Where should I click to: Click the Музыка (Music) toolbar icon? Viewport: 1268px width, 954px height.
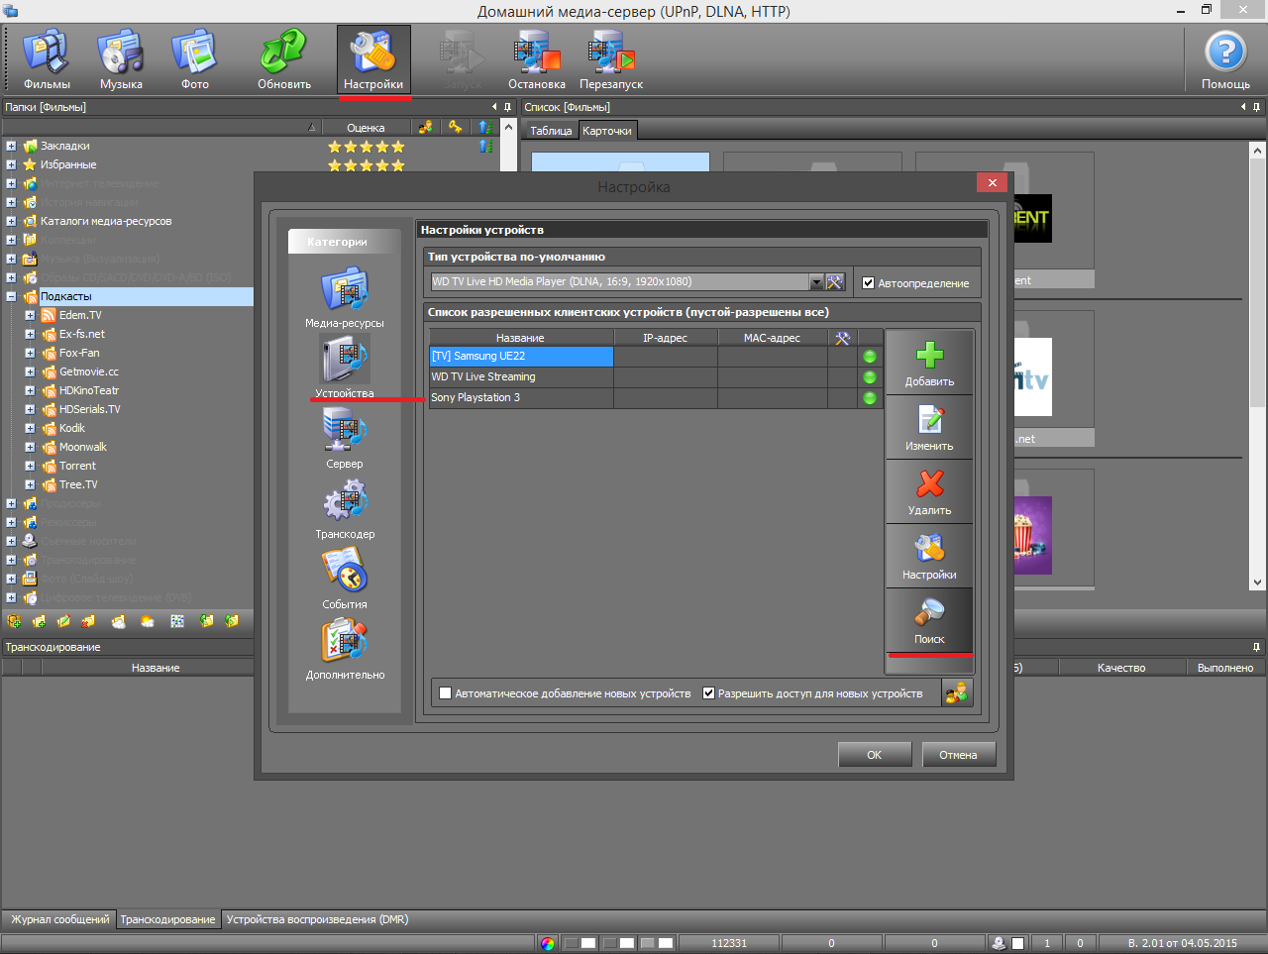[x=121, y=59]
